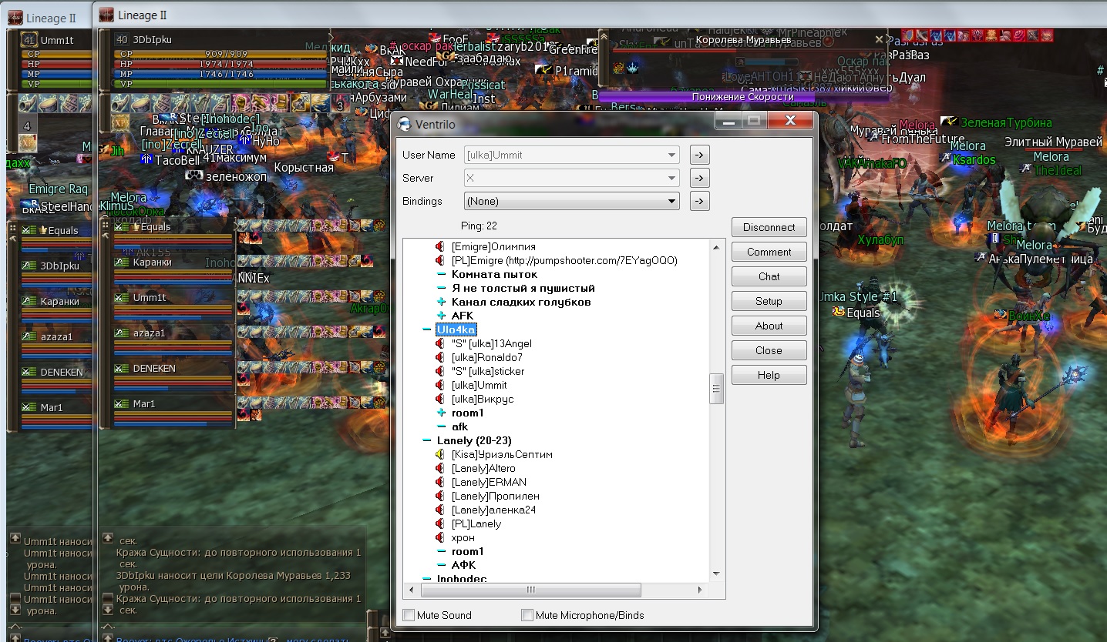The image size is (1107, 642).
Task: Click the Close button below About
Action: (x=769, y=350)
